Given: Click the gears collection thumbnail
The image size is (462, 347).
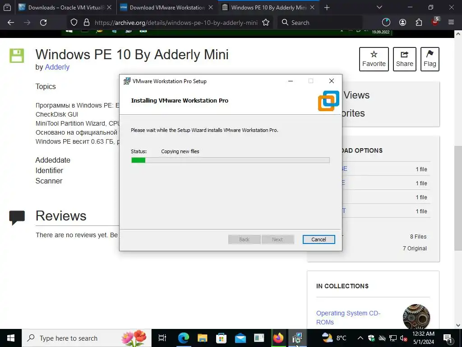Looking at the screenshot, I should pyautogui.click(x=416, y=318).
